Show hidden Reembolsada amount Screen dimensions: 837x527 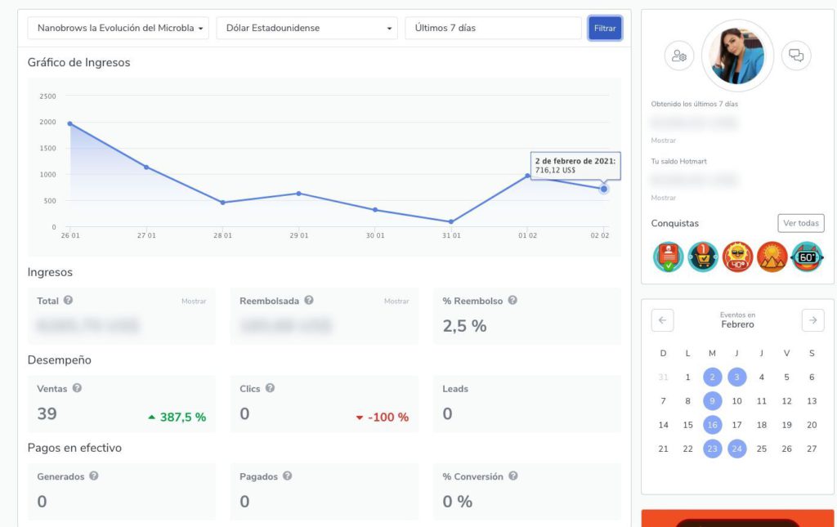pyautogui.click(x=396, y=301)
